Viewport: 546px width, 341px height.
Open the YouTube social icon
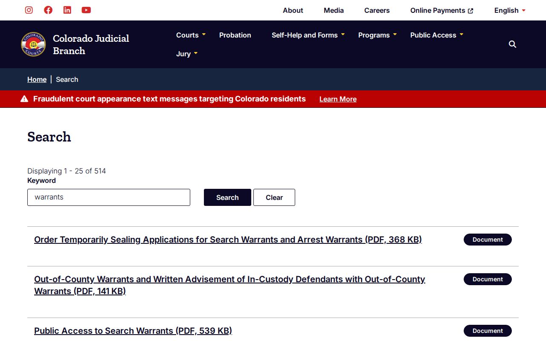[x=86, y=10]
